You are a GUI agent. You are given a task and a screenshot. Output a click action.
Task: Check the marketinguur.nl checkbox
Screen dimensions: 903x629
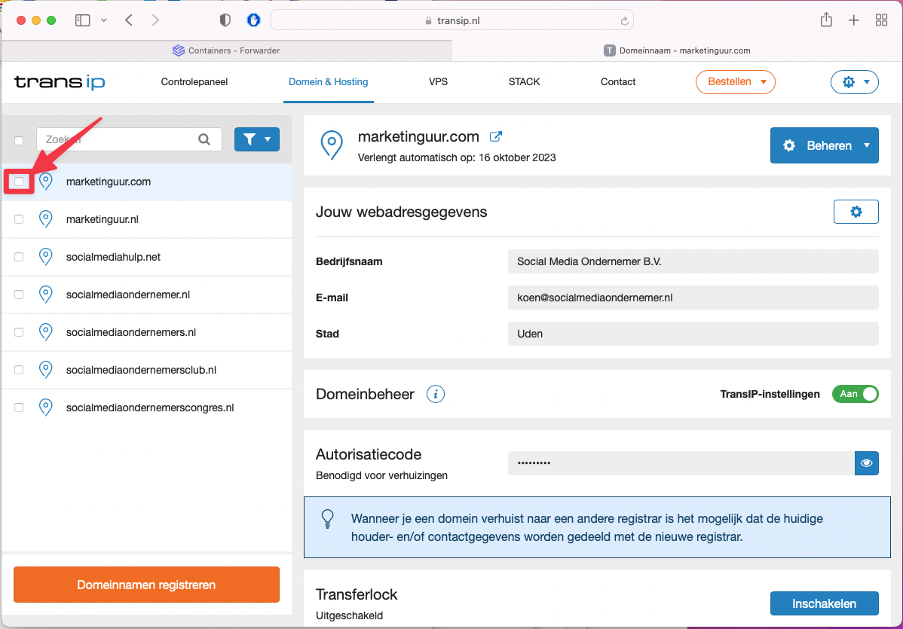(19, 219)
